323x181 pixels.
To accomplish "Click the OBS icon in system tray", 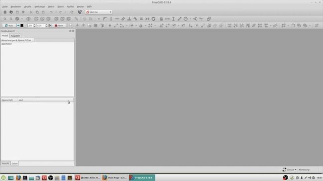I will pyautogui.click(x=285, y=177).
